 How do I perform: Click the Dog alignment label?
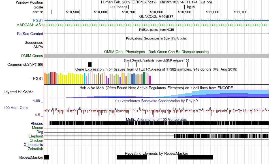pos(40,132)
